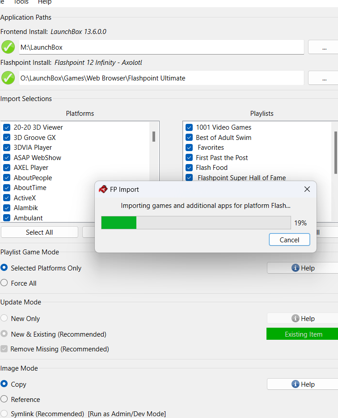Toggle Remove Missing (Recommended) checkbox
338x418 pixels.
4,349
